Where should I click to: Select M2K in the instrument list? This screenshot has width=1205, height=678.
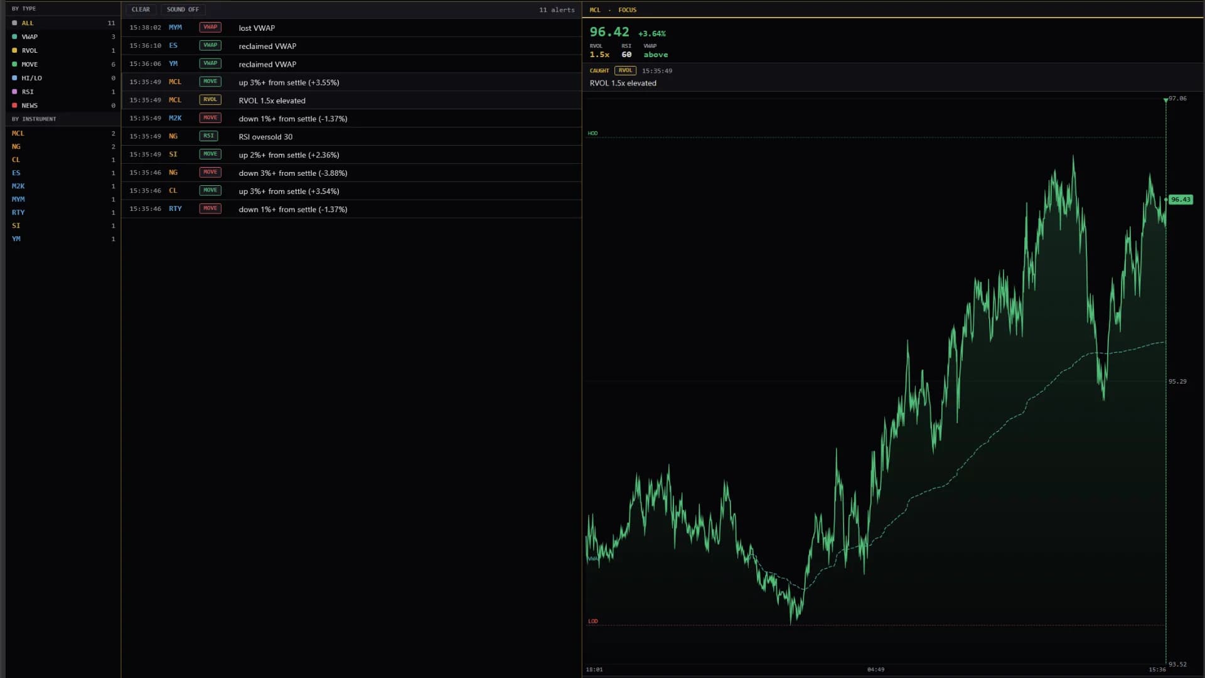63,186
